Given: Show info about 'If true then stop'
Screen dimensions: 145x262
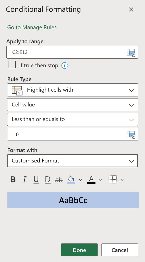Looking at the screenshot, I should tap(65, 65).
